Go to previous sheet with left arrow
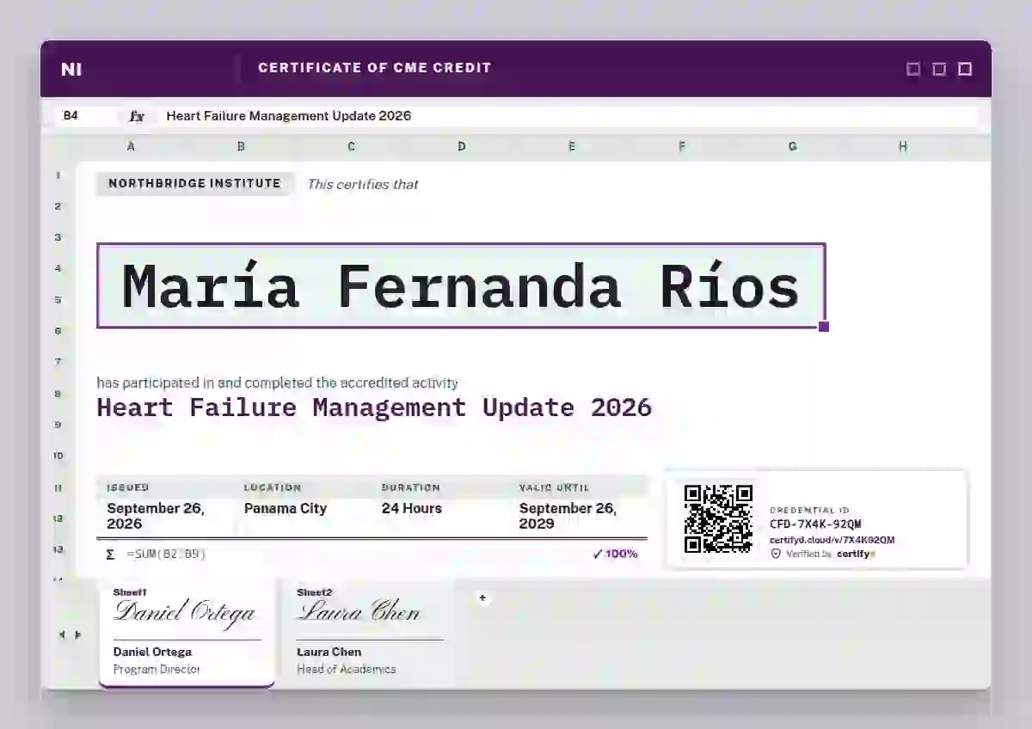The width and height of the screenshot is (1032, 729). click(x=62, y=634)
